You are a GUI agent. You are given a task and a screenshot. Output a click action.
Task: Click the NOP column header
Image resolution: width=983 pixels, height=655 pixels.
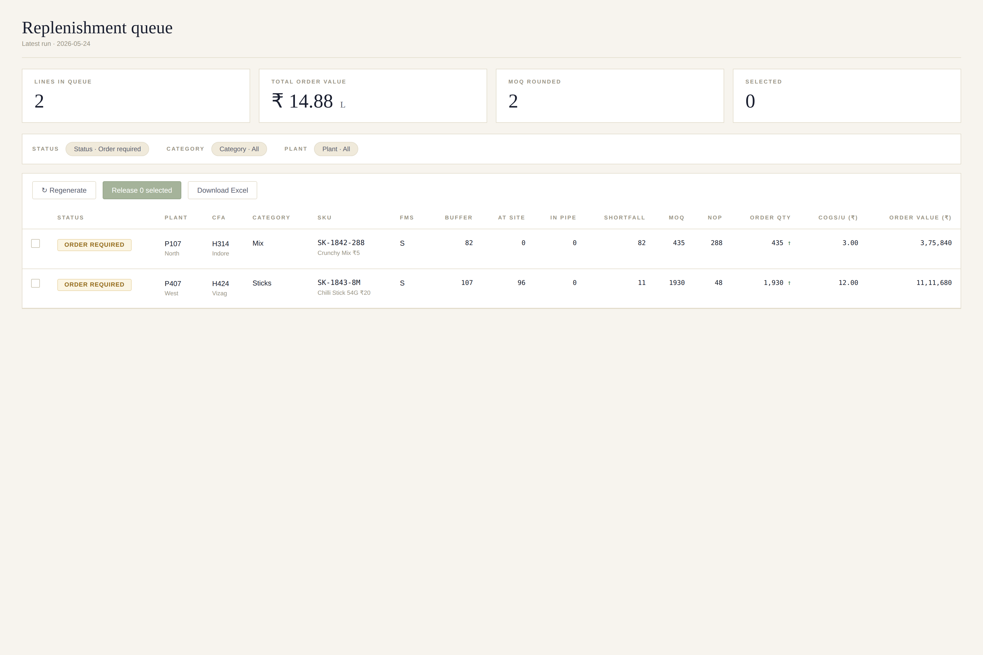point(715,218)
